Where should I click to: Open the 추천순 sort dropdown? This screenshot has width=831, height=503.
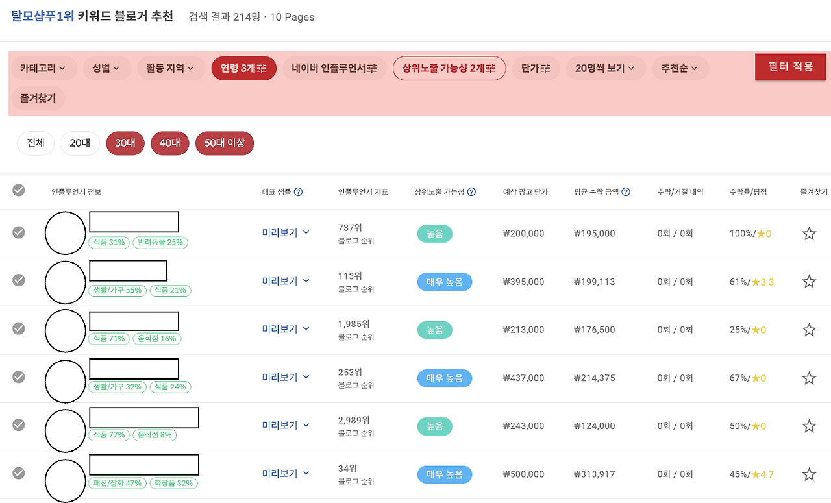680,68
